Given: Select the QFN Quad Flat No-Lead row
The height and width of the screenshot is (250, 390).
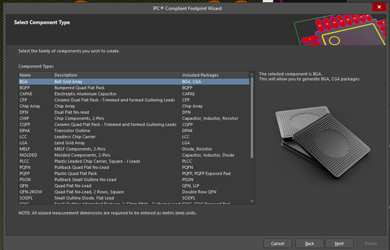Looking at the screenshot, I should coord(134,186).
